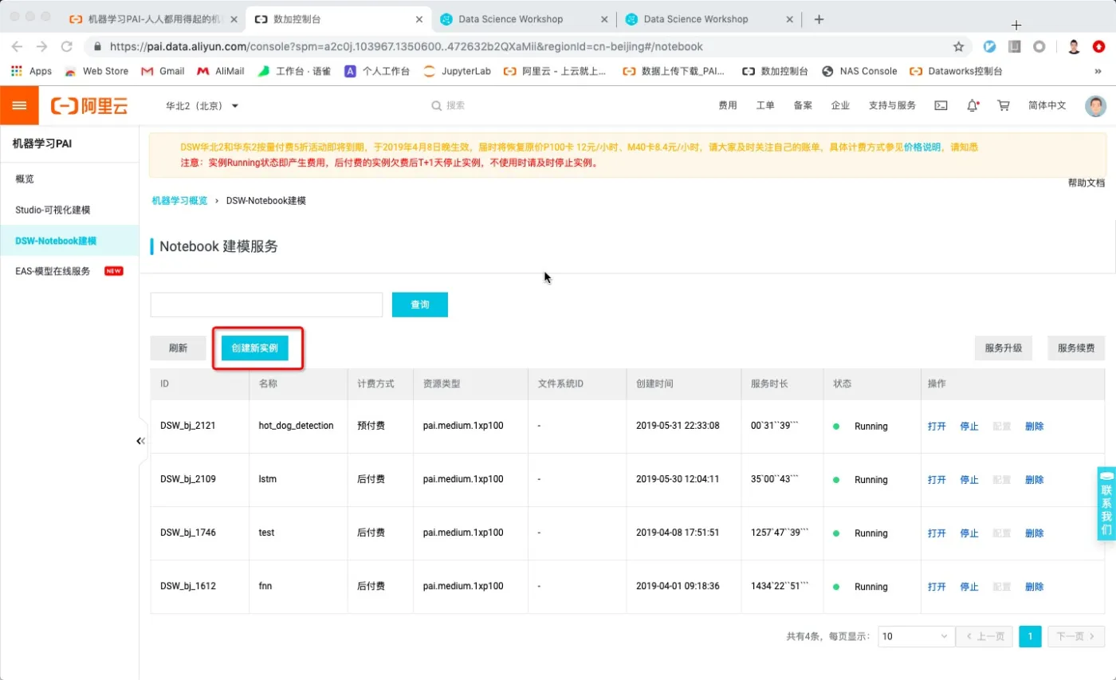Screen dimensions: 1116x680
Task: Click the browser profile avatar in toolbar
Action: coord(1074,46)
